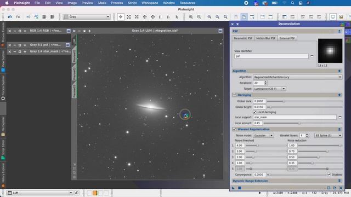This screenshot has height=197, width=351.
Task: Click the macOS Spotlight search icon
Action: click(292, 3)
